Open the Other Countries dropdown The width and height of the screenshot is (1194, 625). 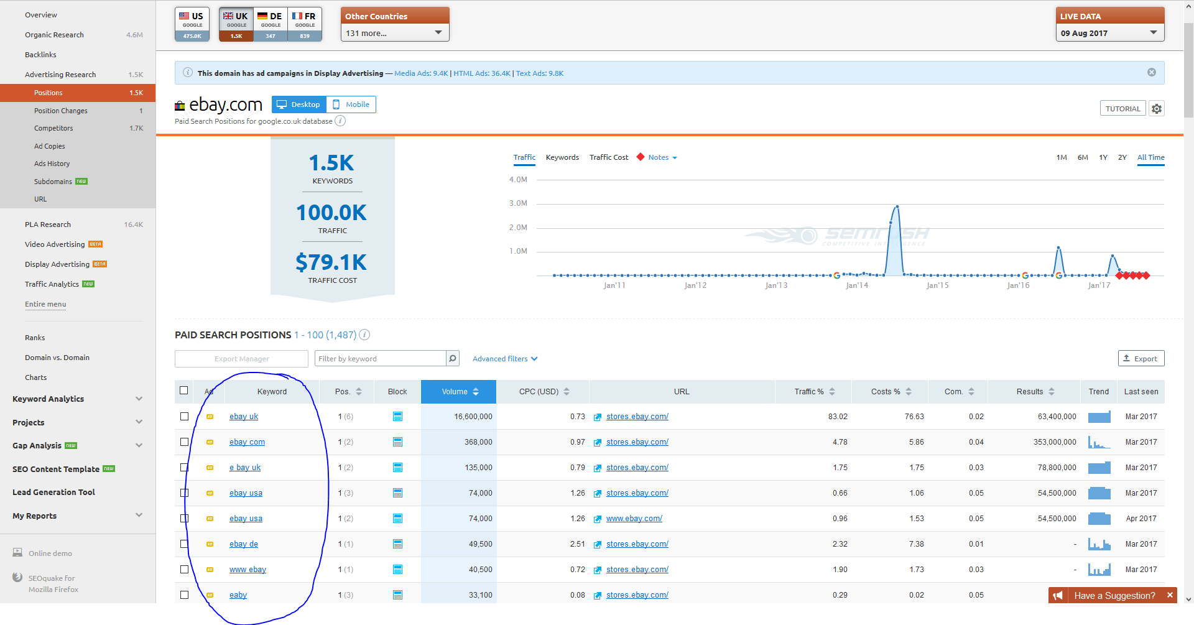pos(395,33)
